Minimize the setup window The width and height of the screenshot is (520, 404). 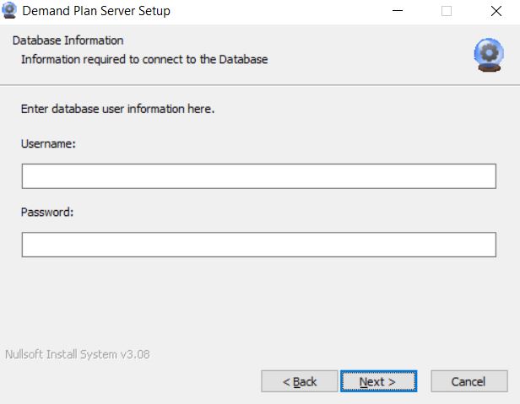tap(398, 12)
